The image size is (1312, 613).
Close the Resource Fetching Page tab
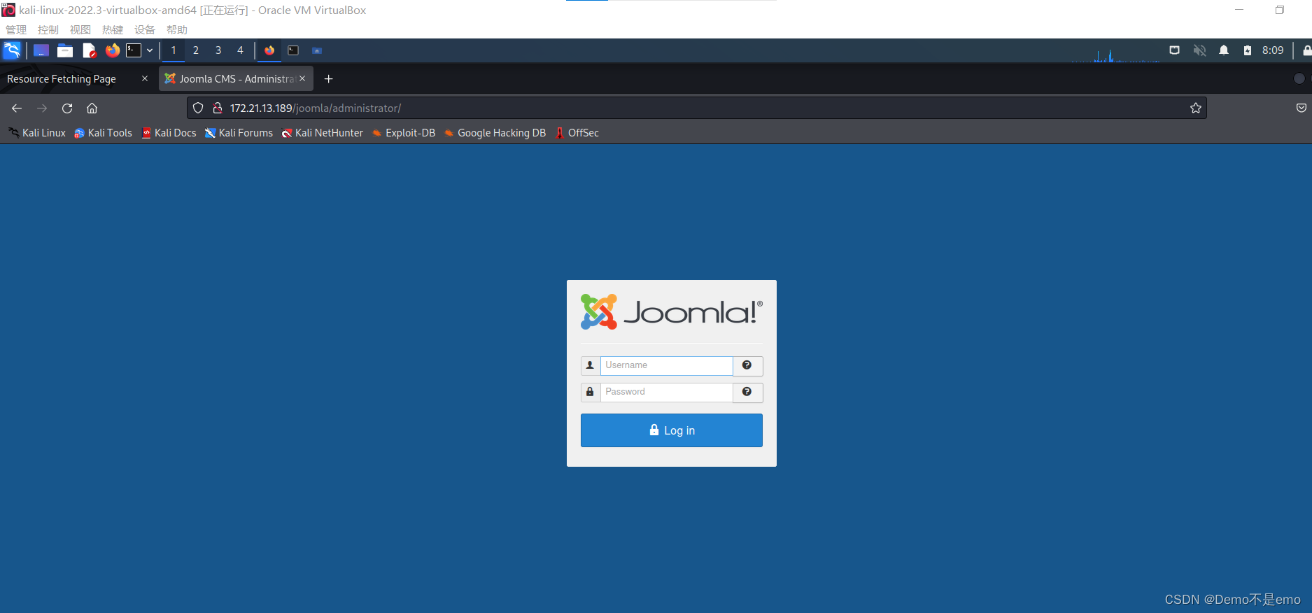click(x=145, y=78)
